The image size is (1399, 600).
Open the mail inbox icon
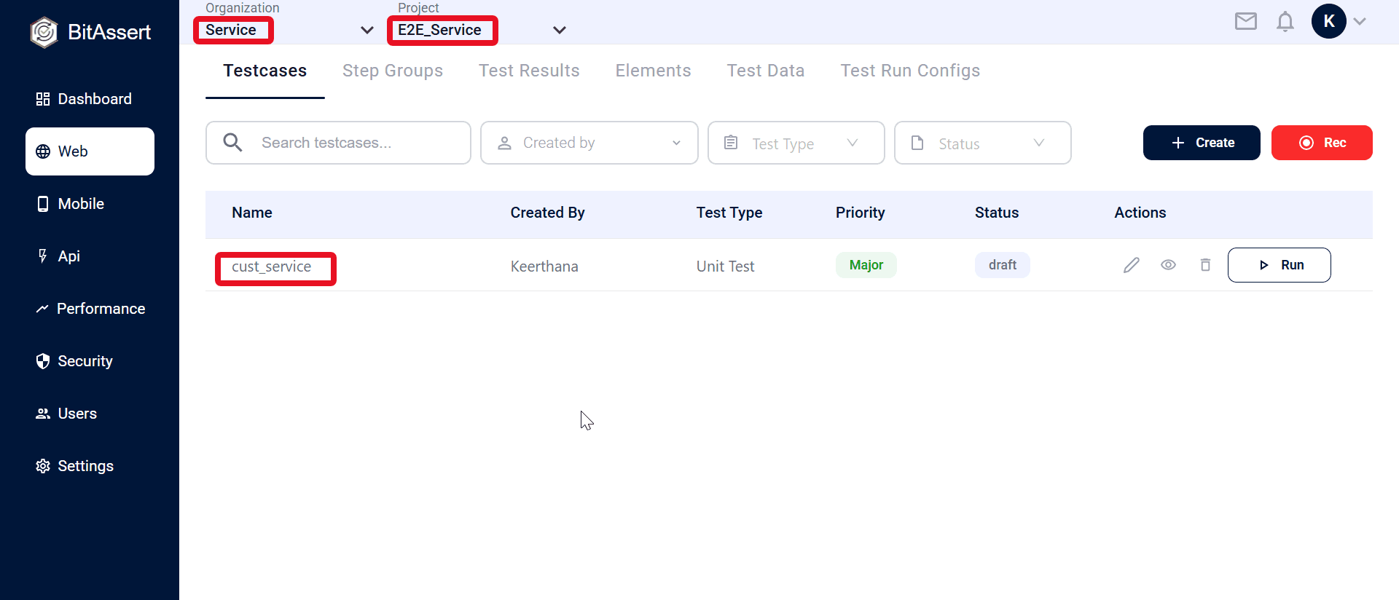click(x=1246, y=22)
